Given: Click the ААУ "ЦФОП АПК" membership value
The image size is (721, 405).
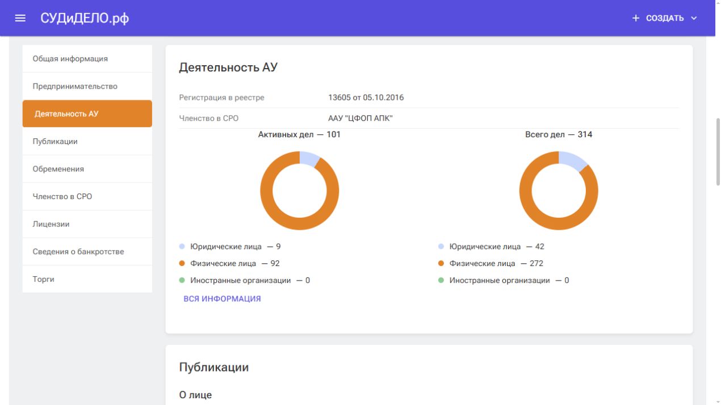Looking at the screenshot, I should tap(360, 119).
